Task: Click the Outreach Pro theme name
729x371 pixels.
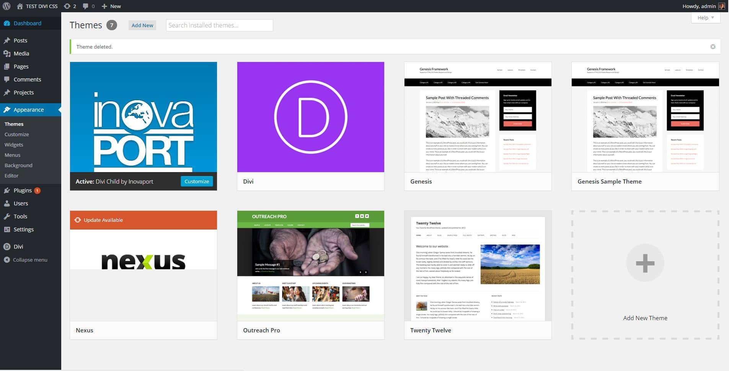Action: tap(261, 330)
